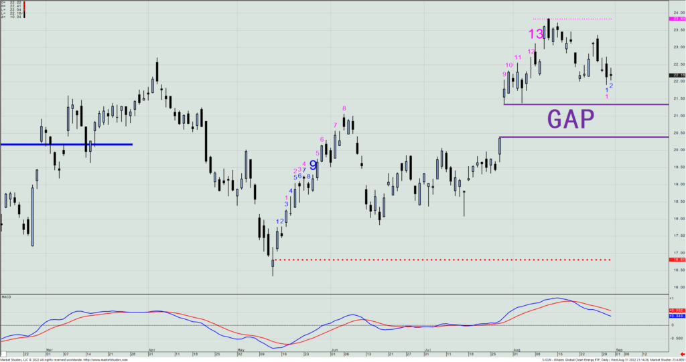Viewport: 686px width, 362px height.
Task: Click the Jun month label on time axis
Action: tap(334, 350)
